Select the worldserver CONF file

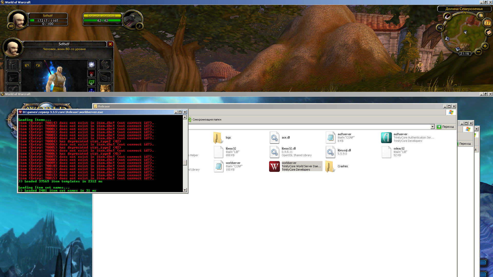[229, 166]
